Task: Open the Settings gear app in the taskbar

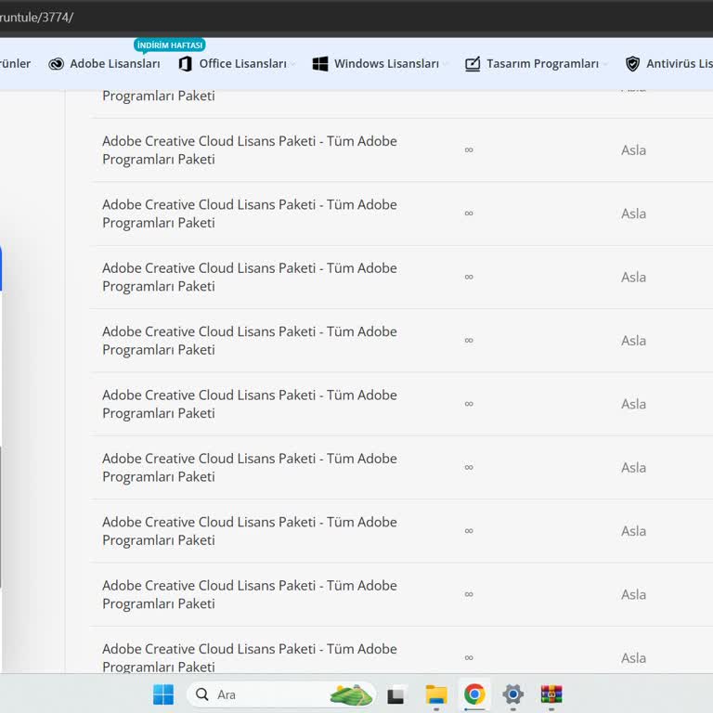Action: pos(512,694)
